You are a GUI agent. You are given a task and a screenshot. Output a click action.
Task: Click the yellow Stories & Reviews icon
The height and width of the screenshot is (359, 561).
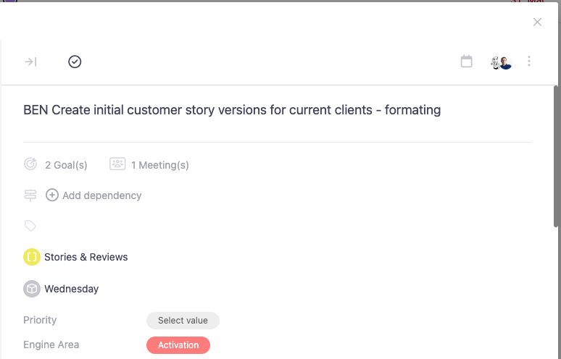coord(32,257)
